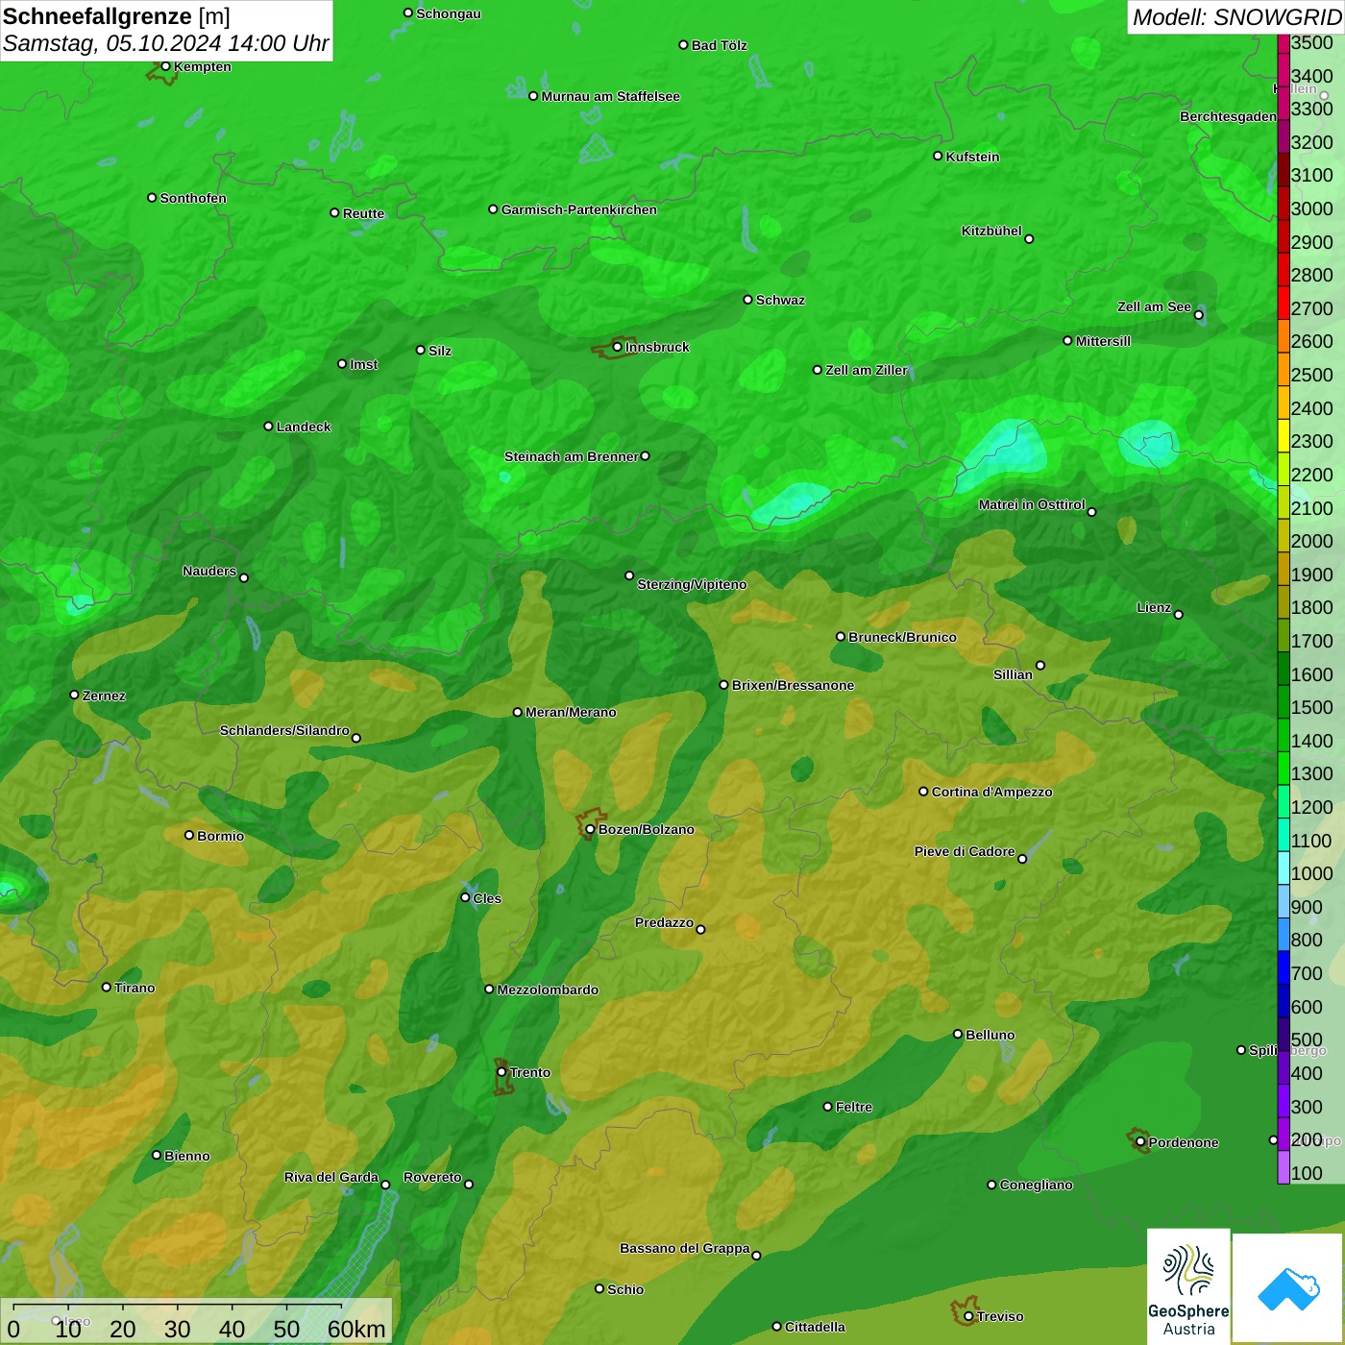Click the Cortina d'Ampezzo marker dot

[923, 792]
